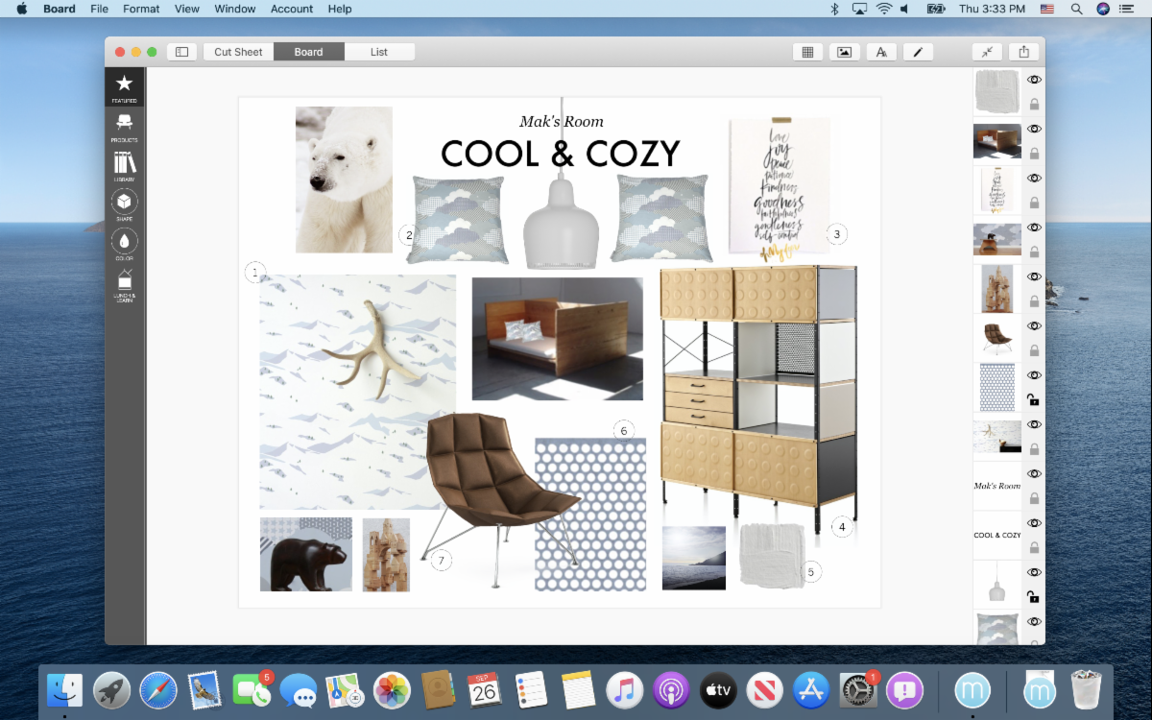Select the Shape cube tool in sidebar

pos(124,204)
